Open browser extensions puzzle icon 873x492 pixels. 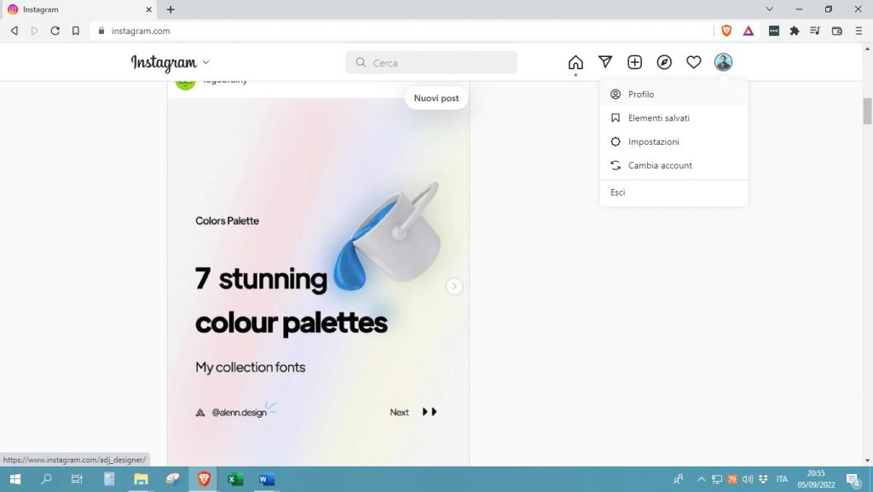click(x=795, y=31)
